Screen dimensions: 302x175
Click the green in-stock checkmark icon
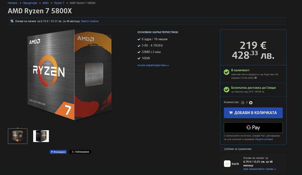point(226,72)
